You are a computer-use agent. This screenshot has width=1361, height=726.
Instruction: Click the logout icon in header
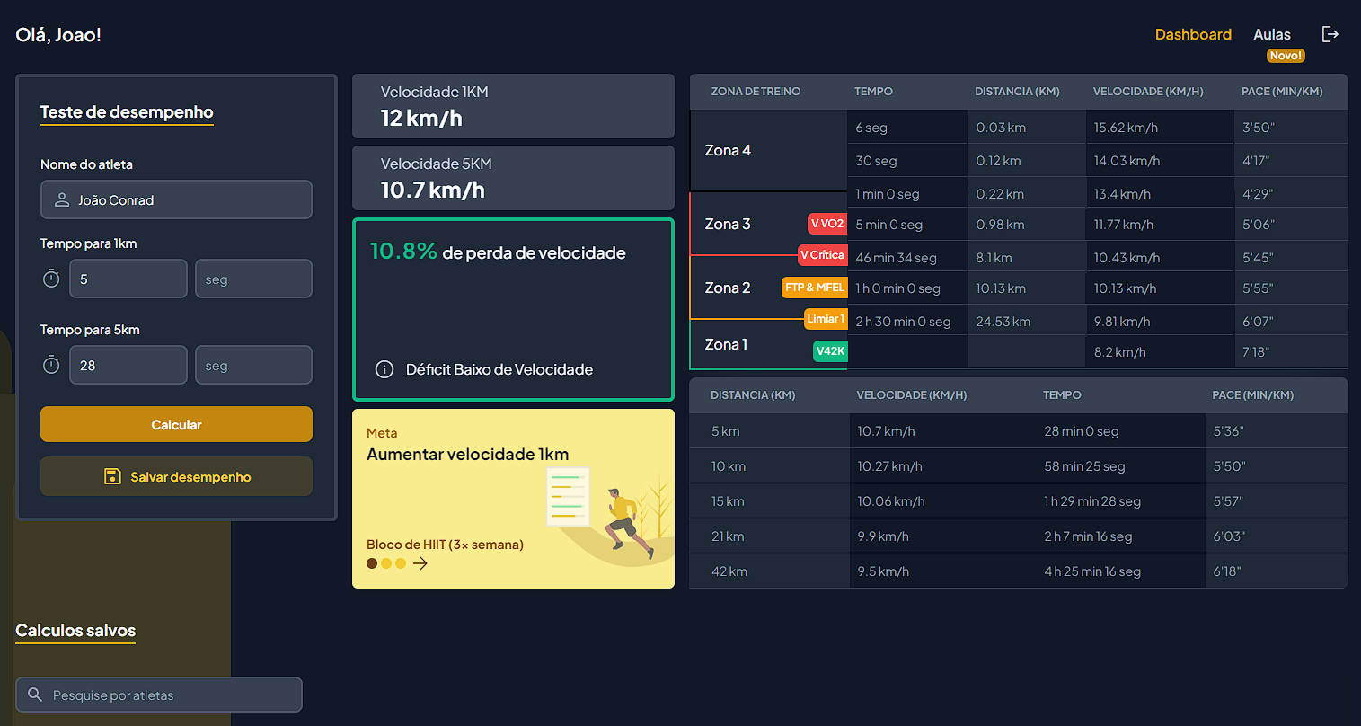(1330, 34)
